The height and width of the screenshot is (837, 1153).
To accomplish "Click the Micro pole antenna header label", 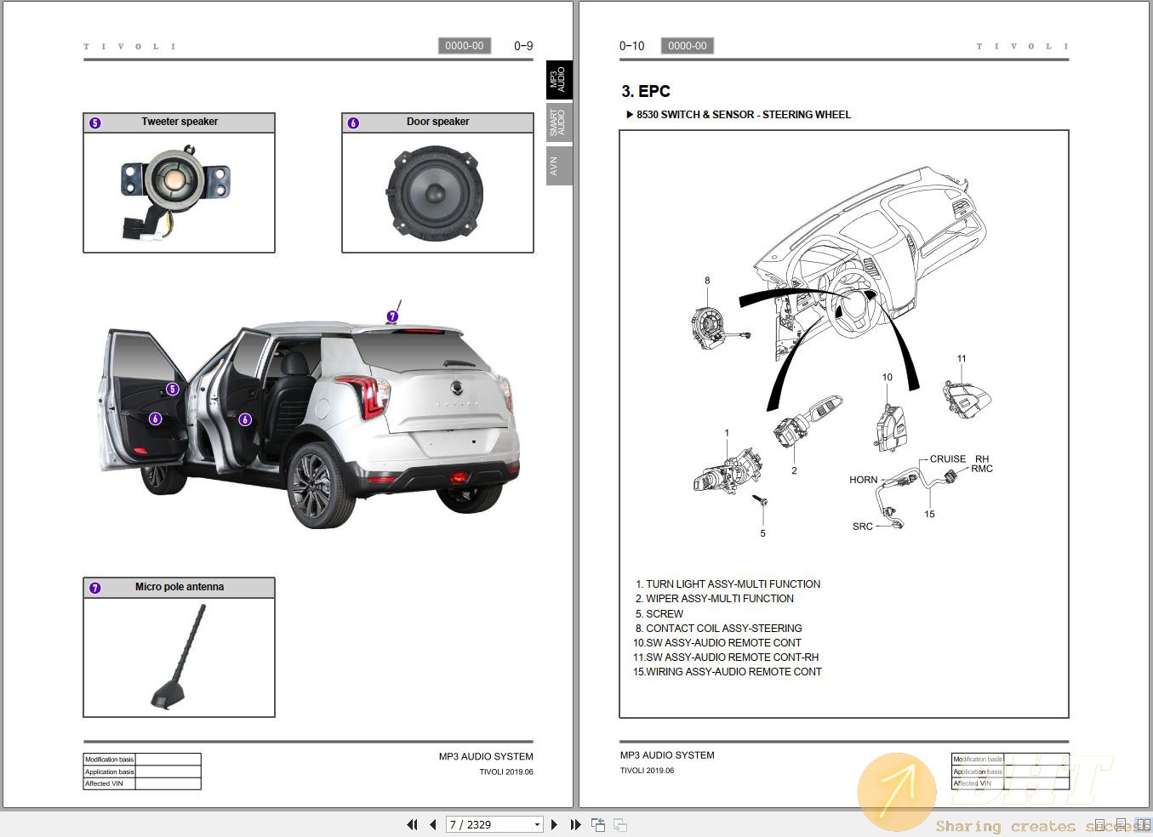I will 180,587.
